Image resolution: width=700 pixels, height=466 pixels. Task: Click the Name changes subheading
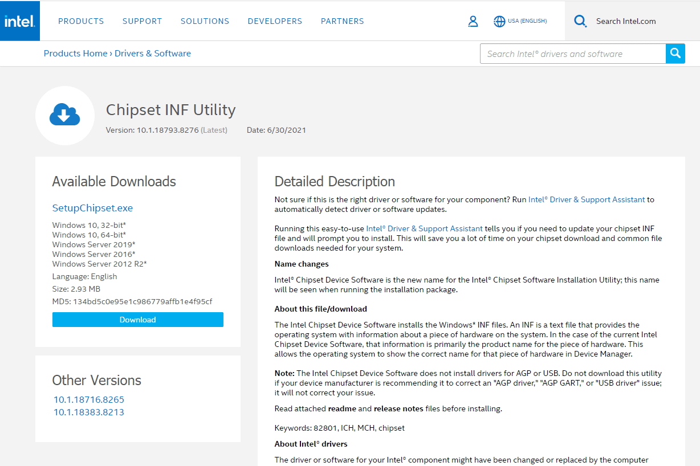(302, 264)
